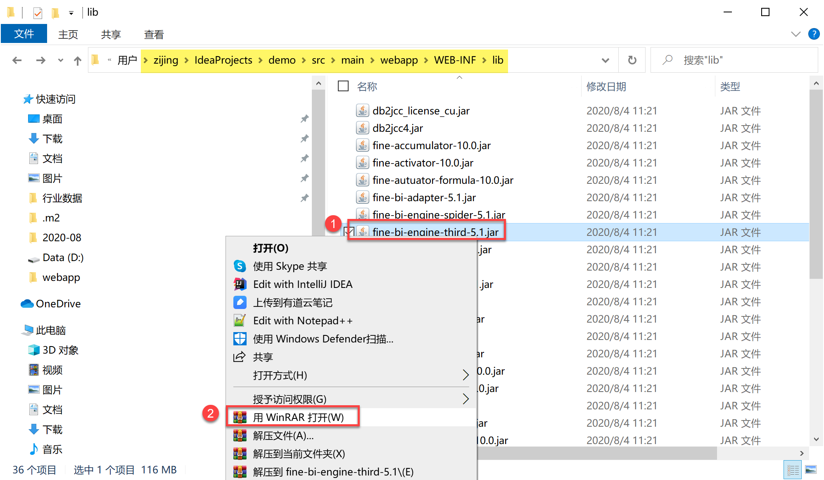
Task: Expand the 打开方式(H) submenu
Action: click(x=465, y=375)
